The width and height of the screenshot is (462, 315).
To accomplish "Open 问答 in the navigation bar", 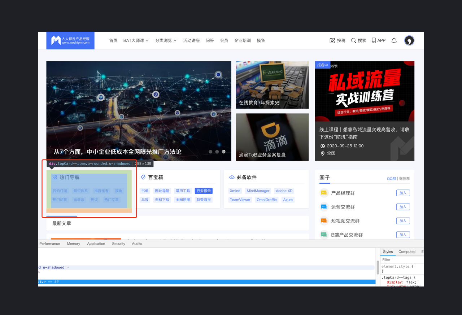I will 210,40.
